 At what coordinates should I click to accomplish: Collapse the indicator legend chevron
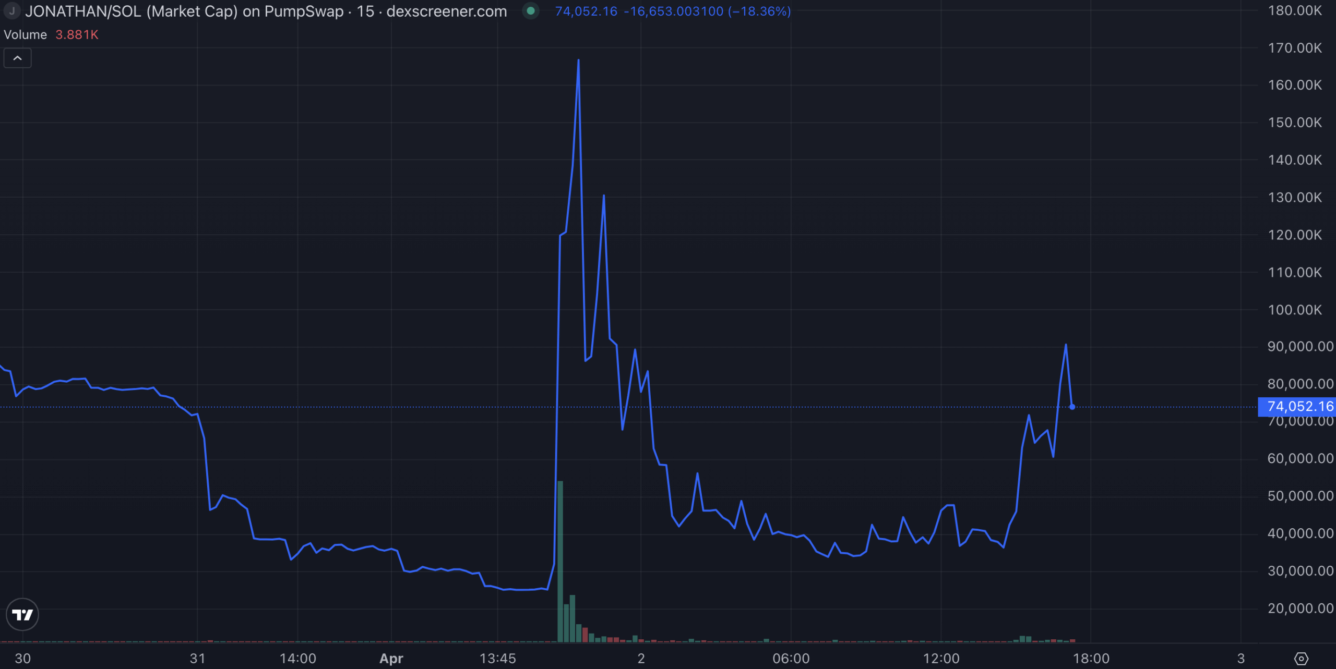point(17,58)
